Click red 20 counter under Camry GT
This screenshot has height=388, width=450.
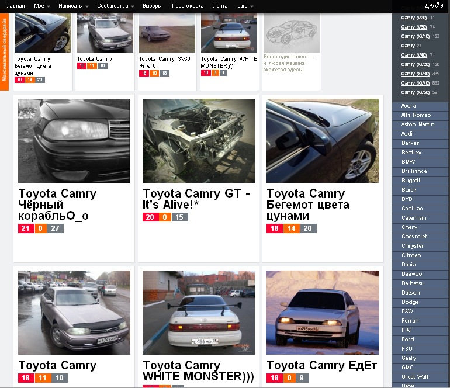[x=150, y=217]
